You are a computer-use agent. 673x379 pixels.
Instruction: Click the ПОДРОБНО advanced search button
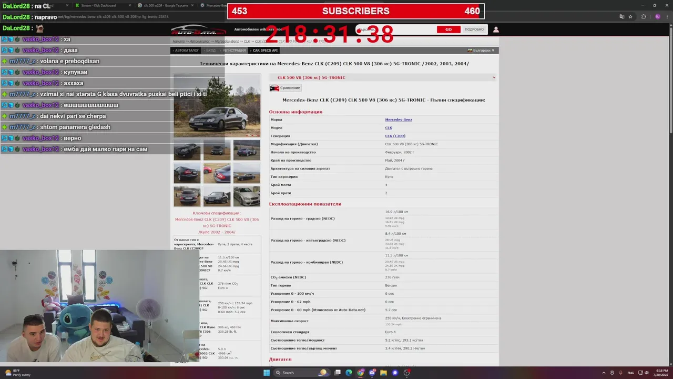tap(474, 29)
